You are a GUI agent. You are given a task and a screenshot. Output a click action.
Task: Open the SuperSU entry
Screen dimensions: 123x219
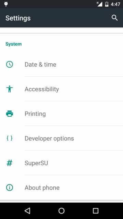(x=61, y=163)
